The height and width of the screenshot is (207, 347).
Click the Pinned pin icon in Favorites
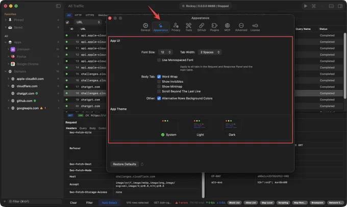coord(10,20)
